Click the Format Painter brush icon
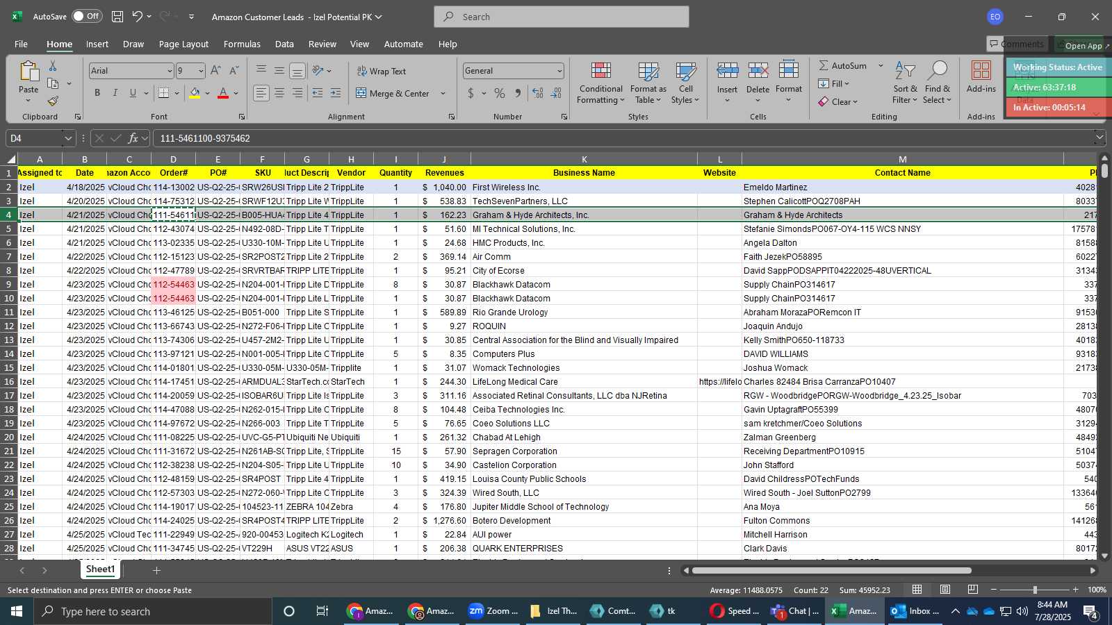 point(53,101)
